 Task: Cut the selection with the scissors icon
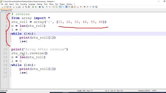tap(23, 7)
